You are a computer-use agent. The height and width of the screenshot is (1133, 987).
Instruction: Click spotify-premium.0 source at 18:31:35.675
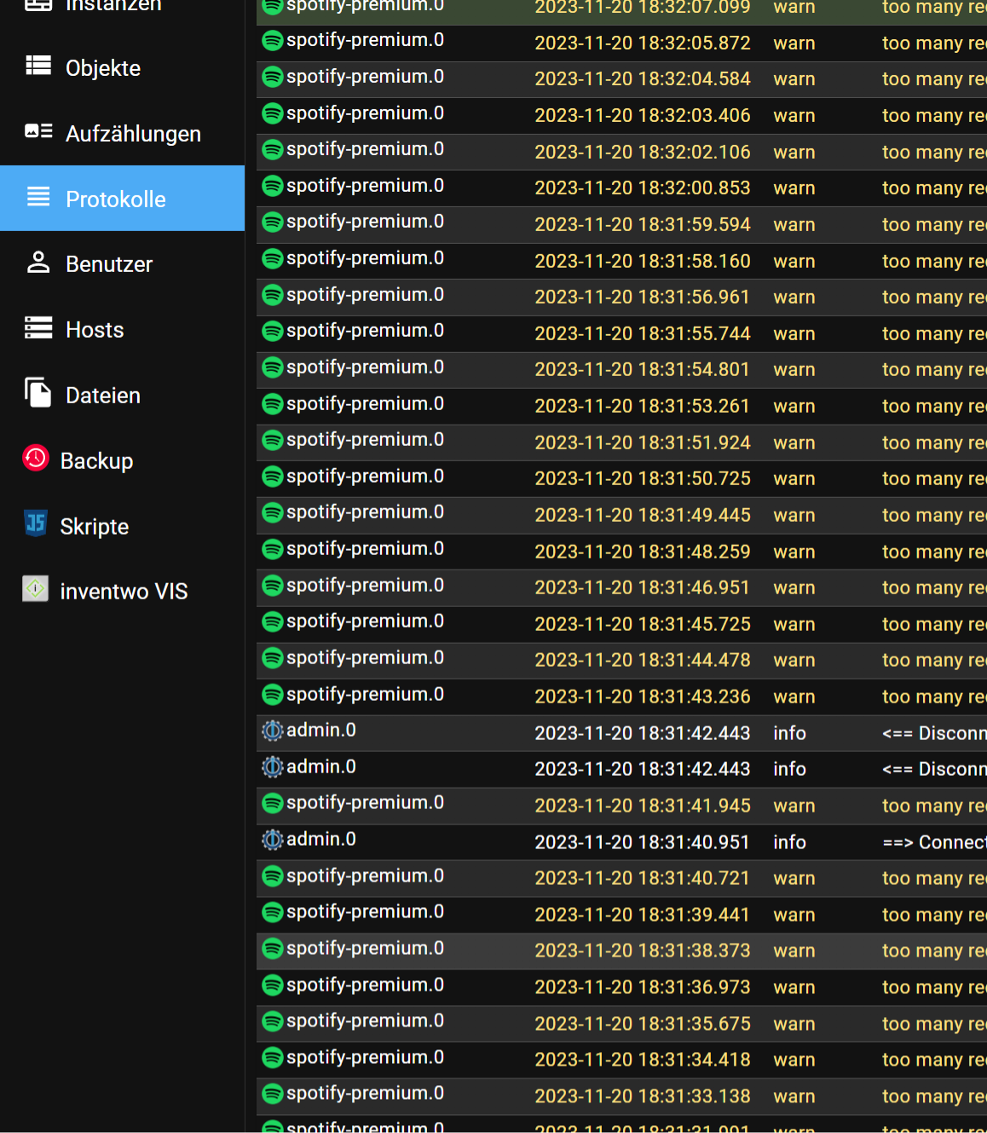point(365,1021)
